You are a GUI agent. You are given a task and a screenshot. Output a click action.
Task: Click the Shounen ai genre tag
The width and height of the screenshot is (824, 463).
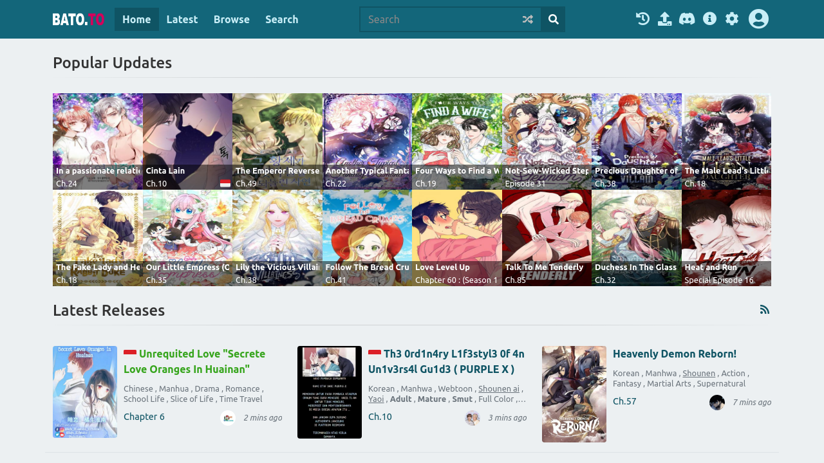pos(499,388)
